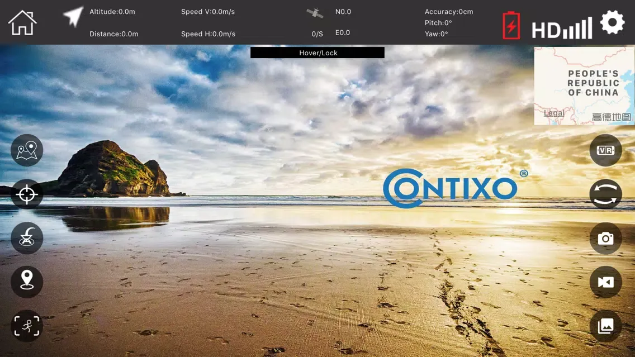
Task: Tap the N0.0 latitude value
Action: [343, 12]
